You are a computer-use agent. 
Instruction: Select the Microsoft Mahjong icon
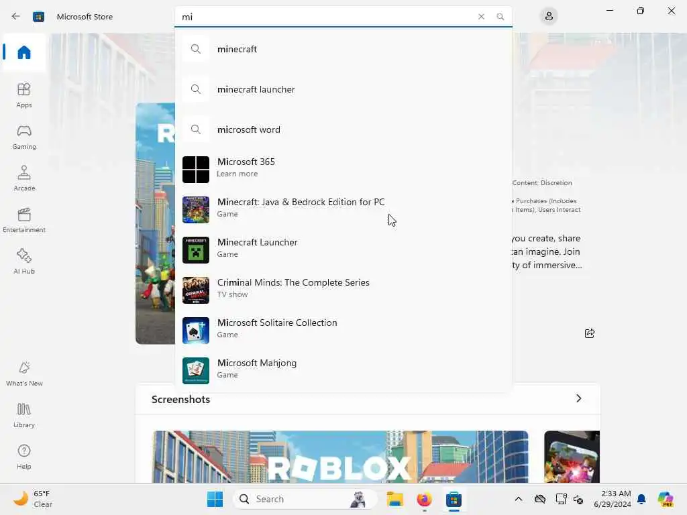coord(196,371)
